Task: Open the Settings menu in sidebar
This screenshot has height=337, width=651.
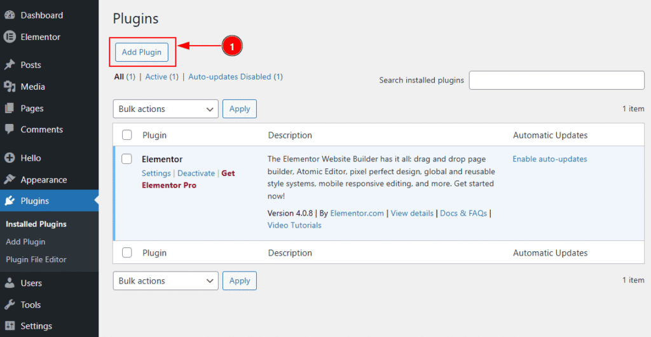Action: tap(36, 326)
